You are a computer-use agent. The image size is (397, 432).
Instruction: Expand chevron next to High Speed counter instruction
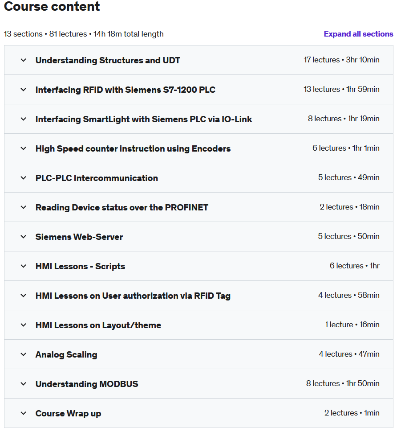point(24,148)
